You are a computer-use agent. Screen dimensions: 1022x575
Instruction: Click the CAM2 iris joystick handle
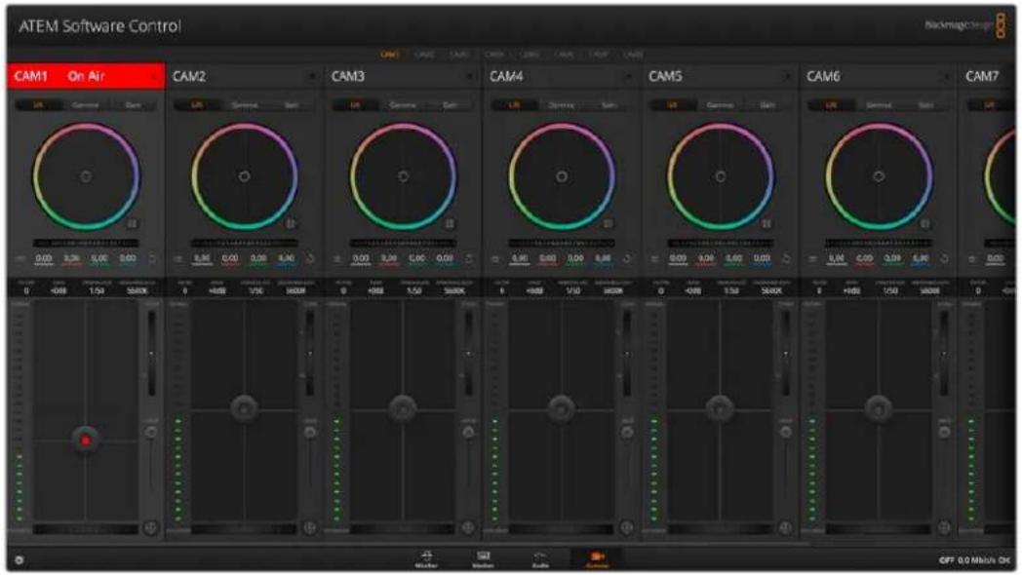click(245, 408)
